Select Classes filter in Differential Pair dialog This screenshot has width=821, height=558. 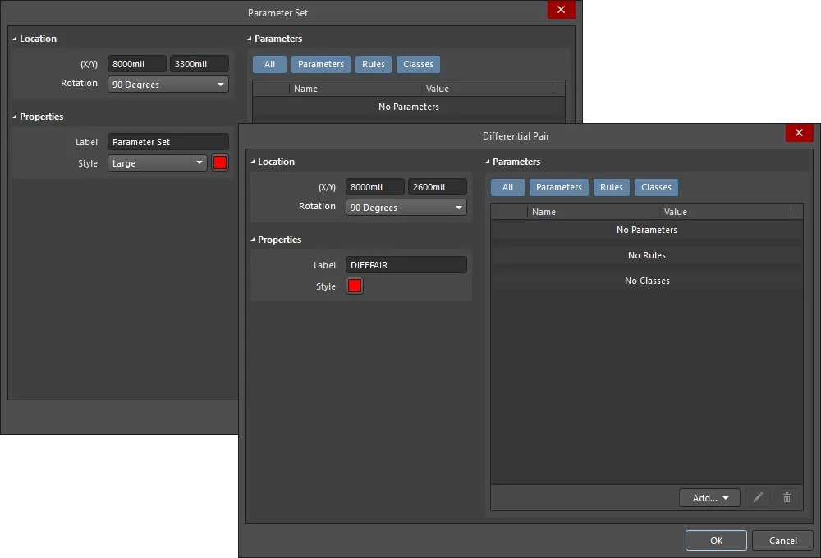(x=656, y=187)
